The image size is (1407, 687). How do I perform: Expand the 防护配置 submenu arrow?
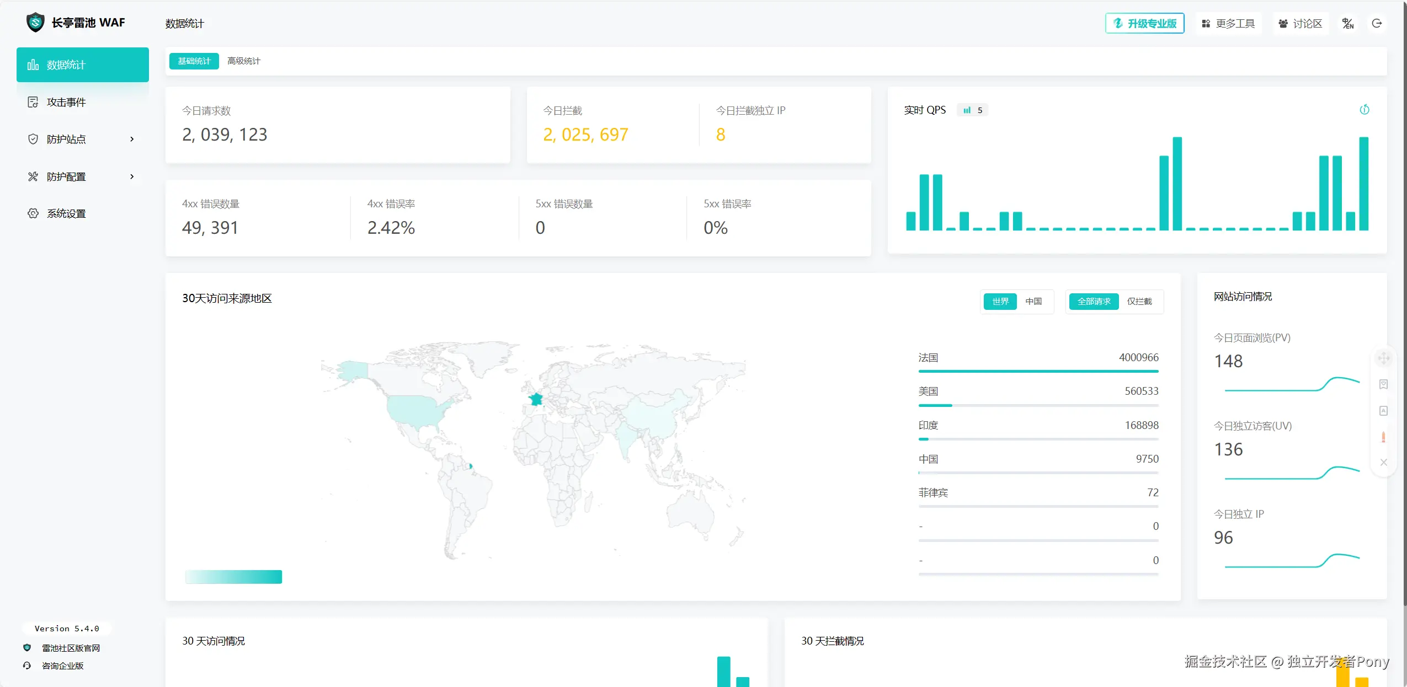(132, 176)
